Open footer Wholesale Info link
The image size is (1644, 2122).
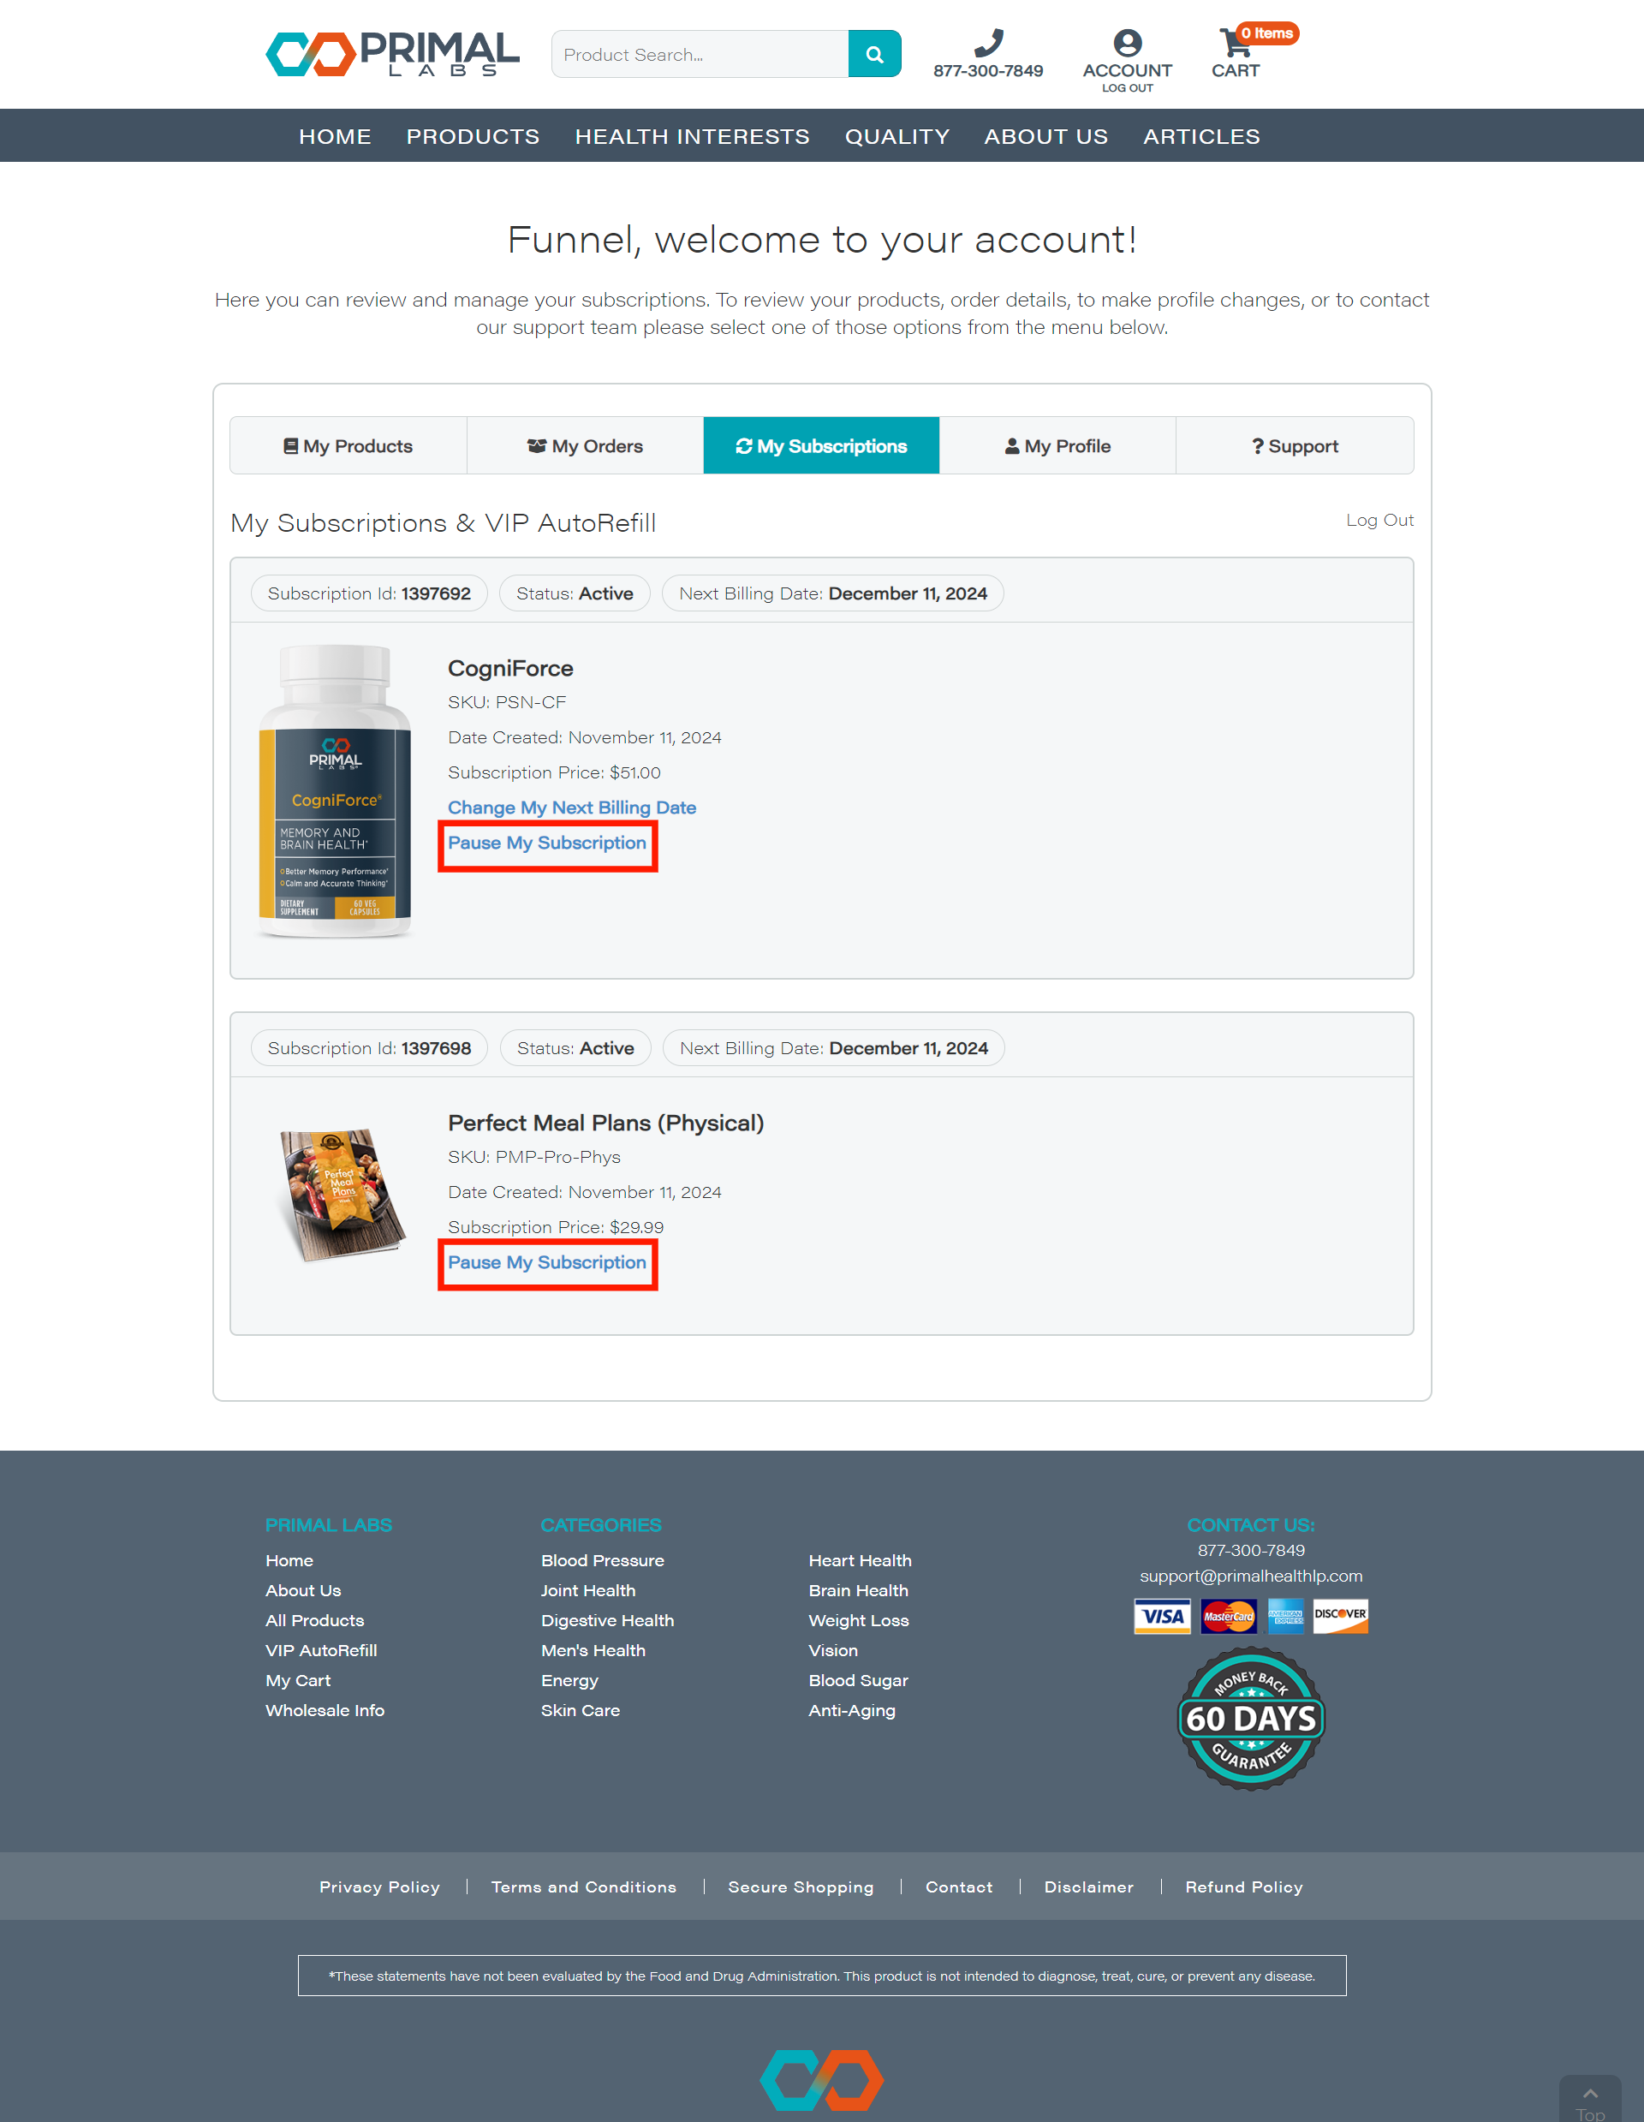(325, 1711)
